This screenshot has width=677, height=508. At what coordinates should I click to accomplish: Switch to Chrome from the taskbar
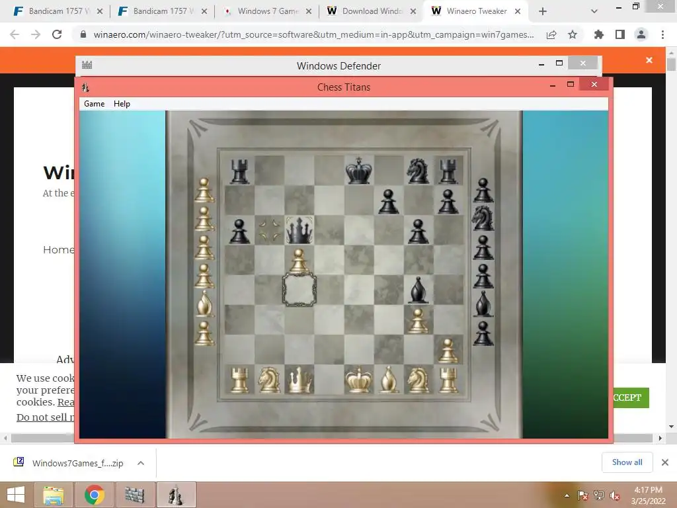coord(95,495)
